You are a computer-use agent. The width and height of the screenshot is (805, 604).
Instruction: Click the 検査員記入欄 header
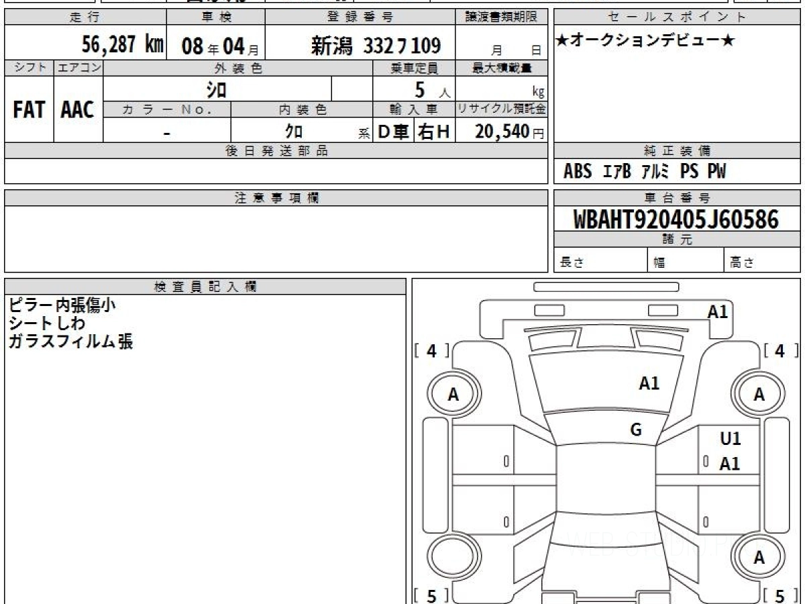(205, 286)
